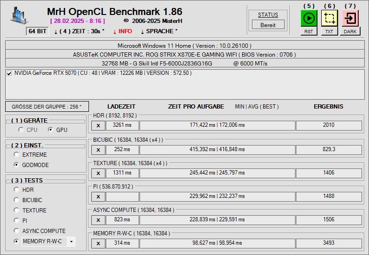Click the LADEZEIT column header
This screenshot has width=369, height=255.
(x=121, y=107)
